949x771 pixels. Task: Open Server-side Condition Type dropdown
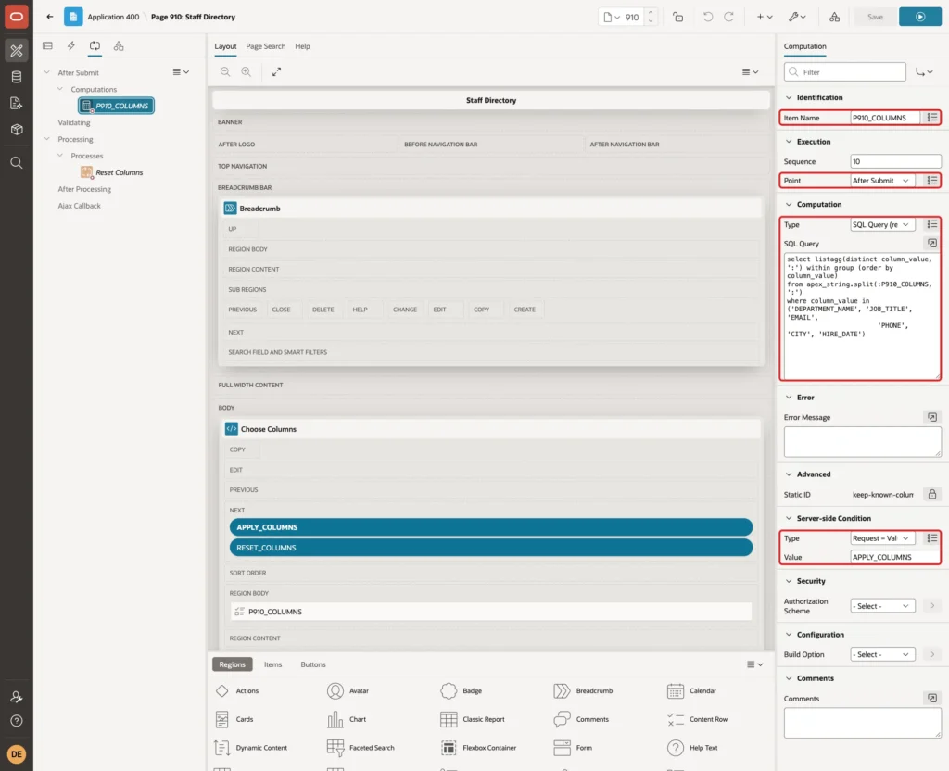click(x=881, y=538)
